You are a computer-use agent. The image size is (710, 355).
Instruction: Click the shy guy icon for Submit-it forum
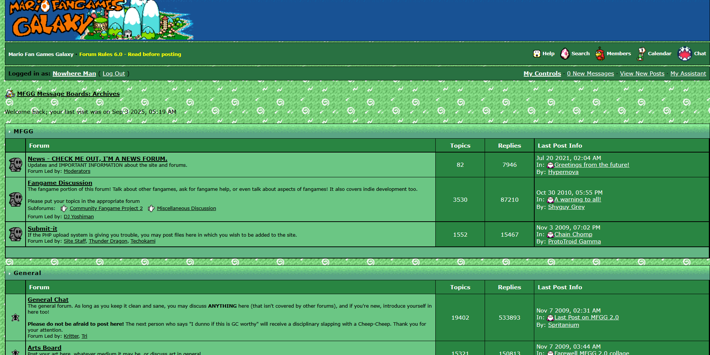pos(16,234)
